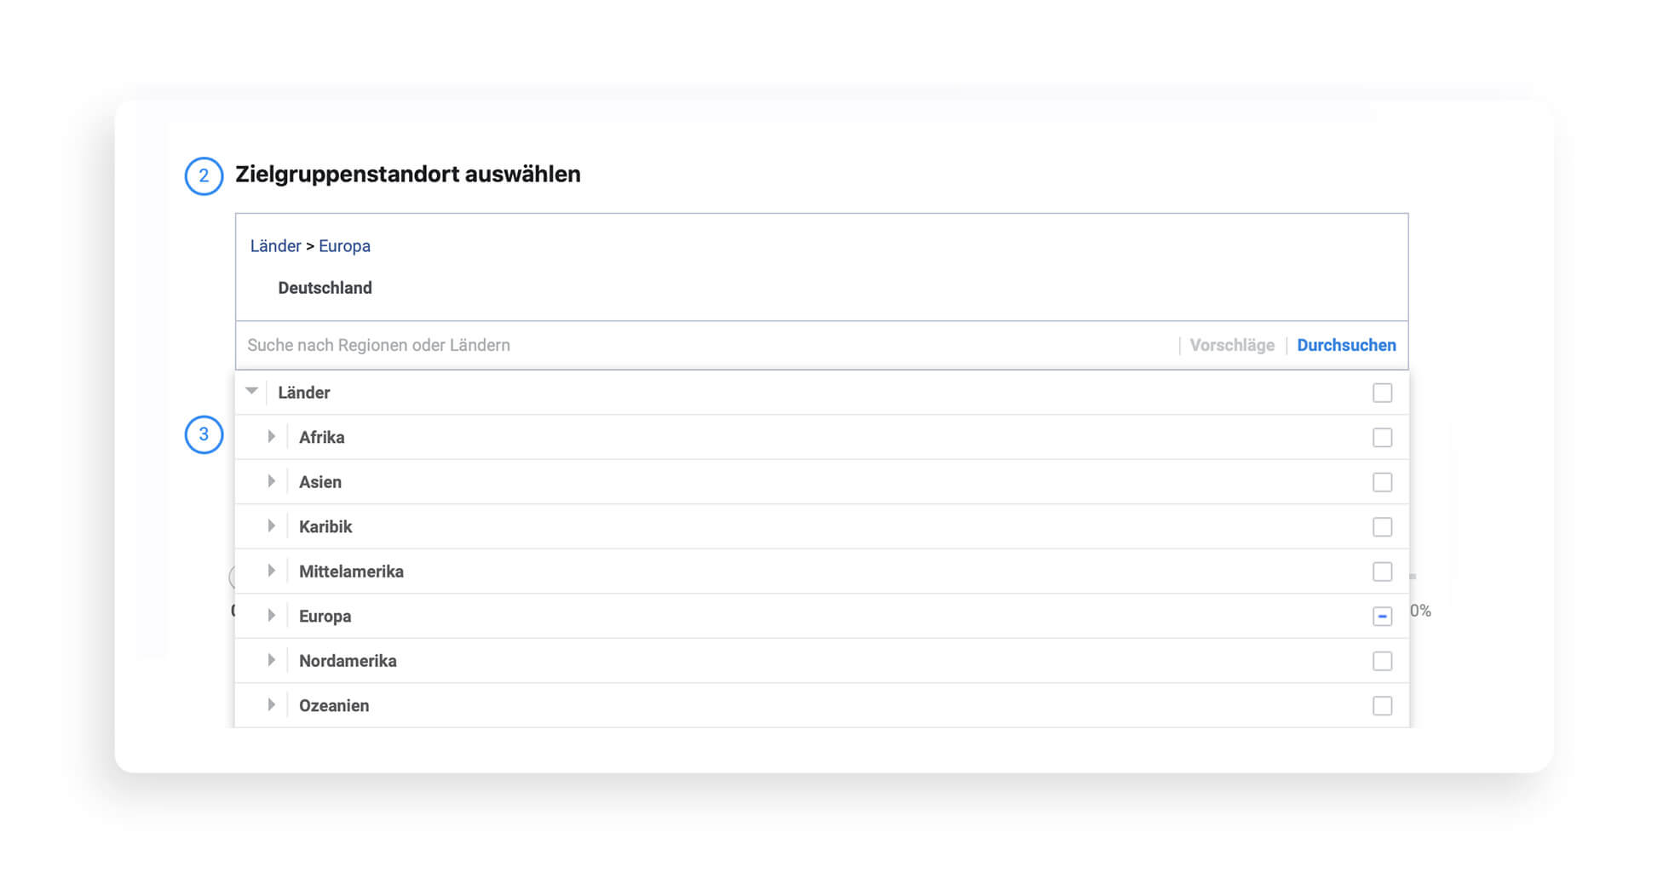1669x873 pixels.
Task: Expand the Ozeanien region arrow
Action: coord(272,705)
